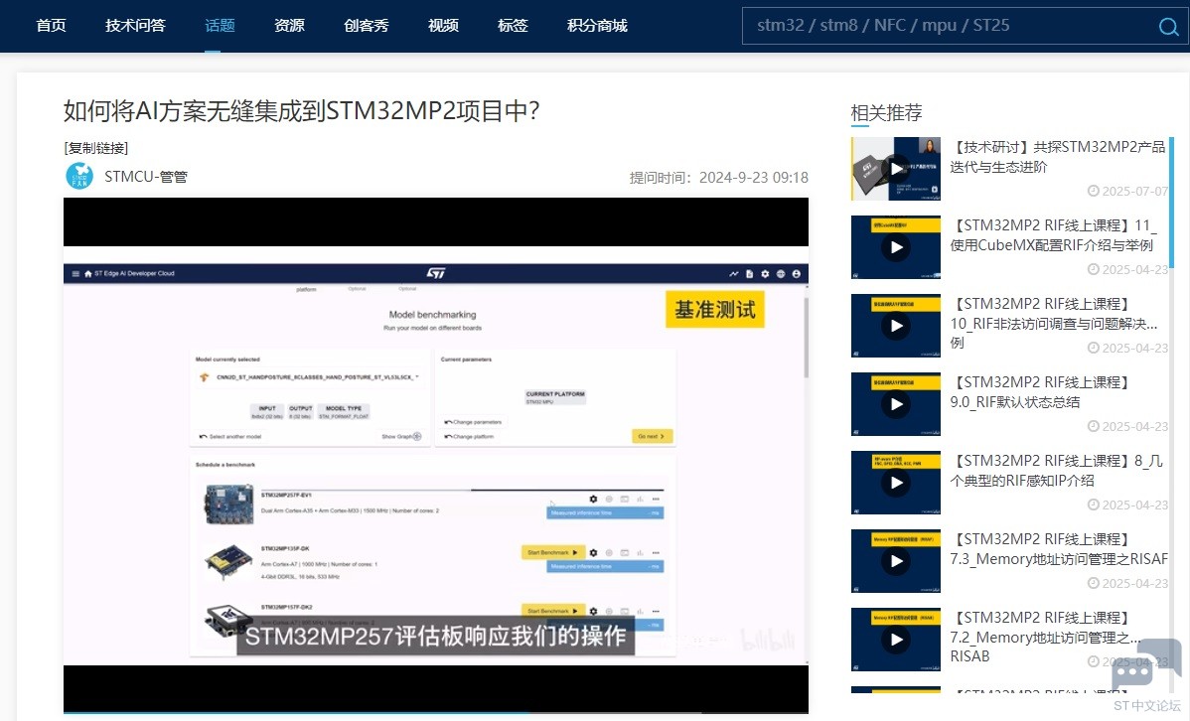Play the 9.0_RIF默认状态总结 video thumbnail
1190x721 pixels.
tap(896, 404)
